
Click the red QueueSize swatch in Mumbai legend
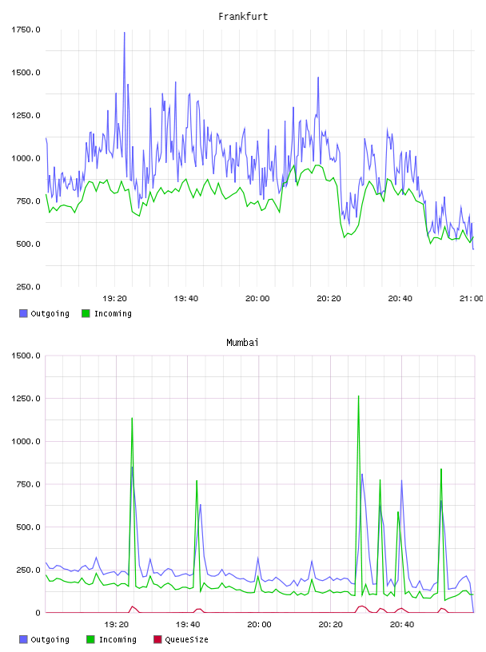(157, 639)
